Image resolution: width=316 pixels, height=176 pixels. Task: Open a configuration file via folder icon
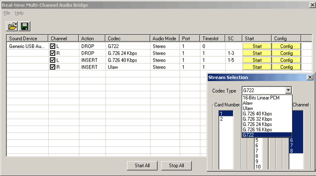(12, 27)
